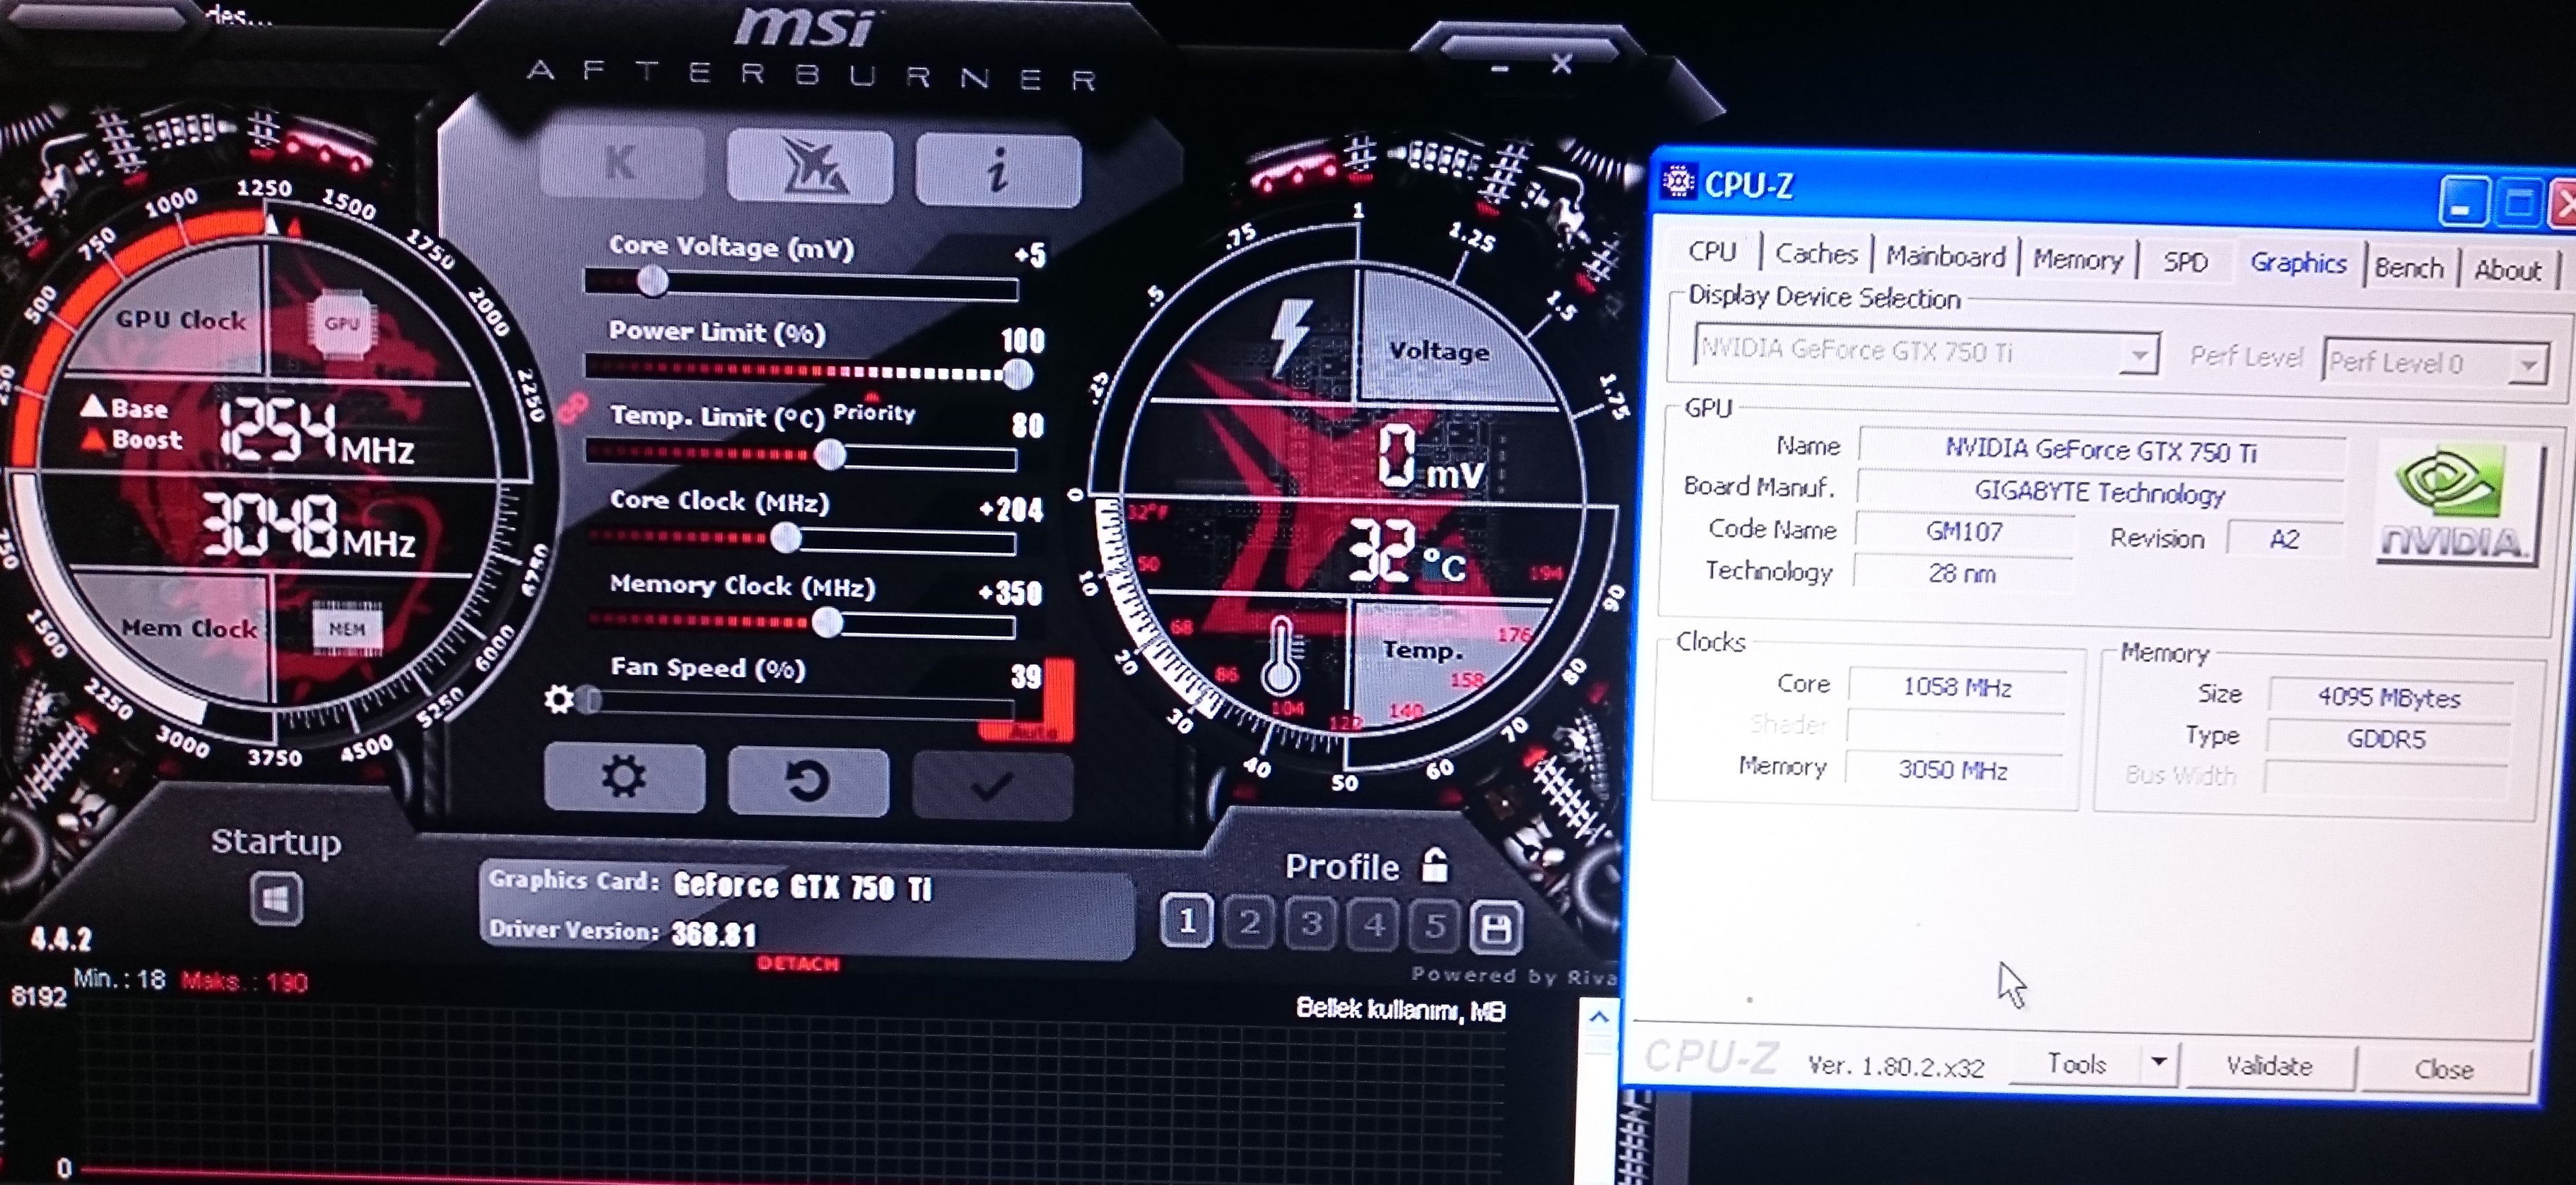Click the GM107 code name field
Viewport: 2576px width, 1185px height.
[x=1964, y=531]
